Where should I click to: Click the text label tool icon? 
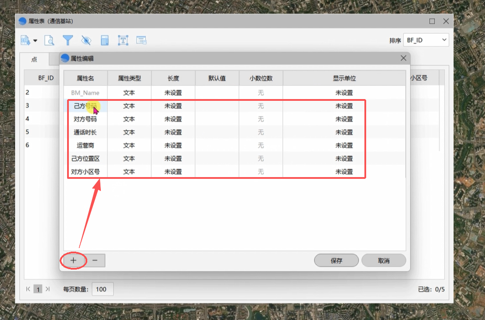(123, 40)
